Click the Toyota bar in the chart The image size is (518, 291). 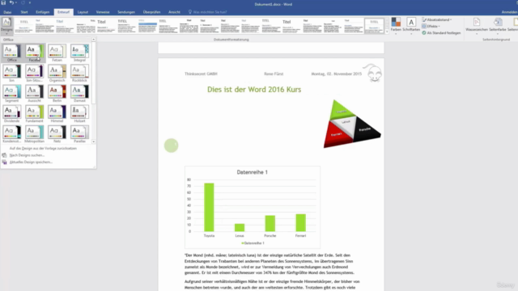tap(209, 207)
